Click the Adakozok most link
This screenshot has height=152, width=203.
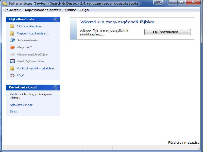tap(21, 105)
